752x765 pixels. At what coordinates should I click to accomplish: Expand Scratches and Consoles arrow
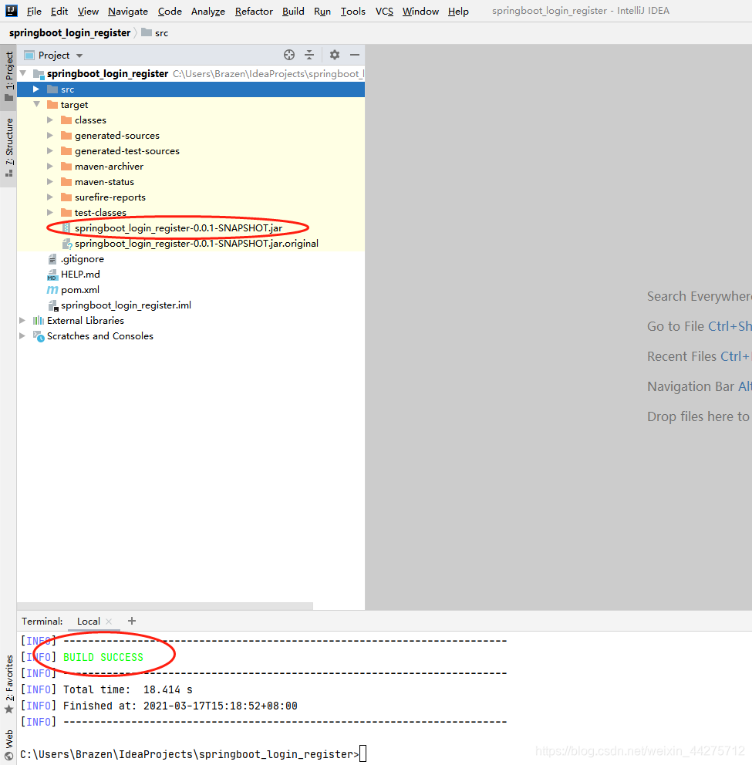tap(22, 336)
